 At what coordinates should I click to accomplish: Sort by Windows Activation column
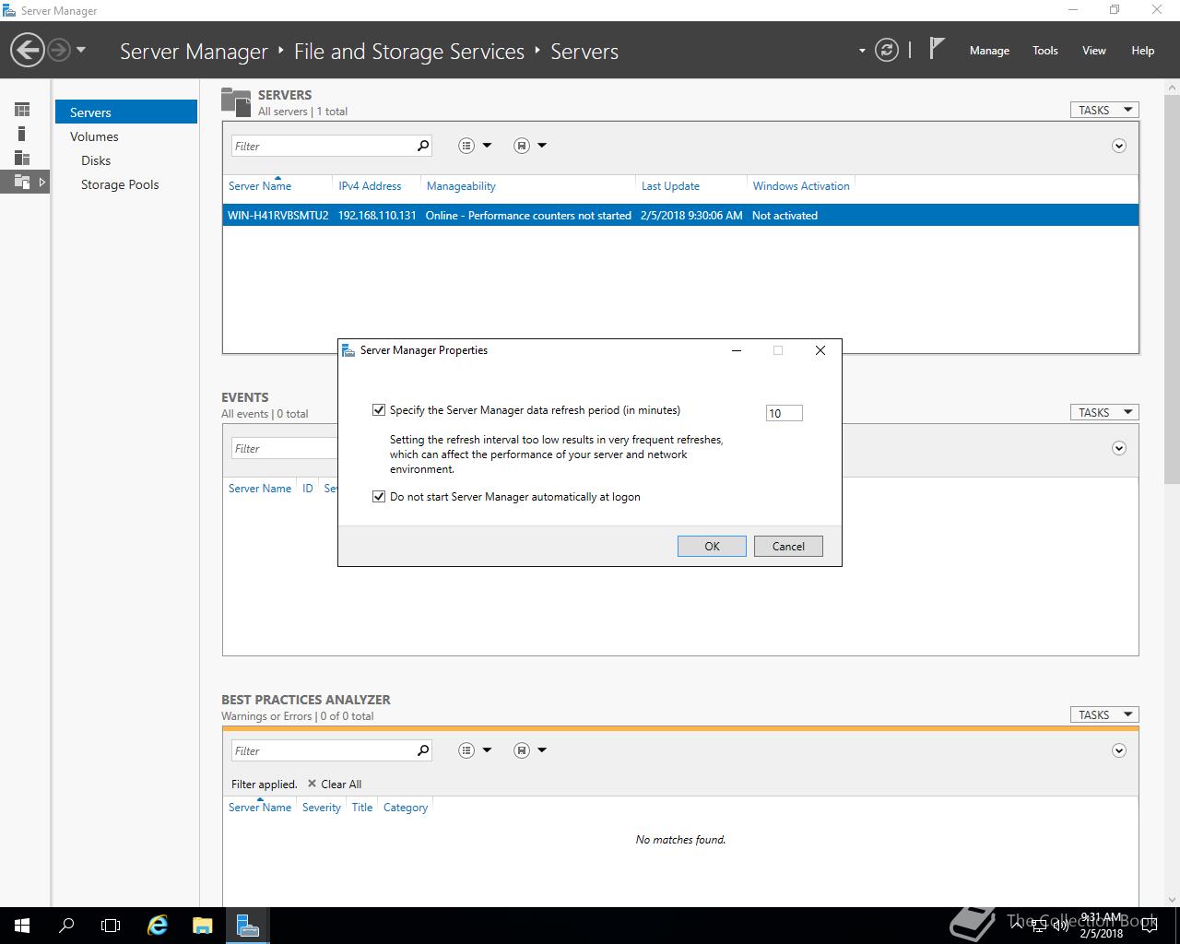tap(801, 186)
